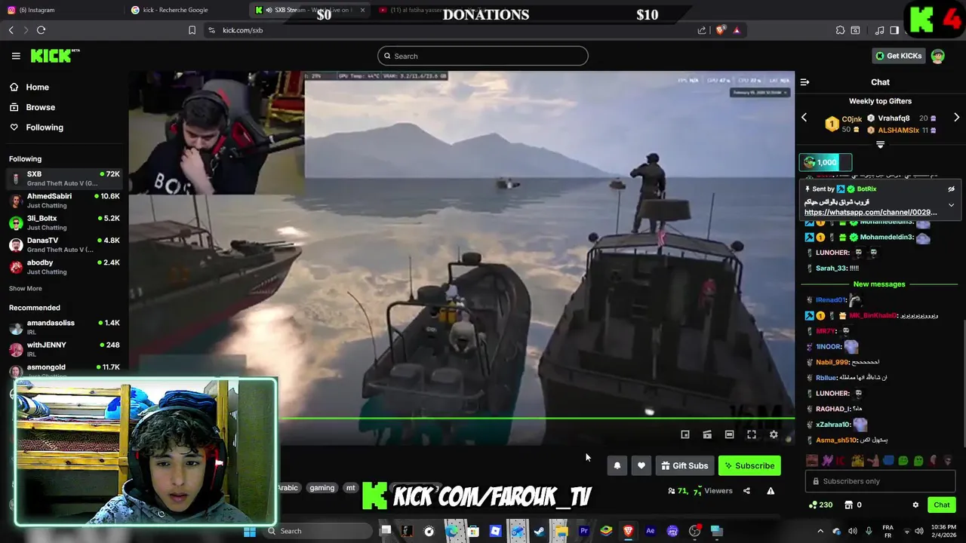
Task: Switch to theater mode on player
Action: 729,434
